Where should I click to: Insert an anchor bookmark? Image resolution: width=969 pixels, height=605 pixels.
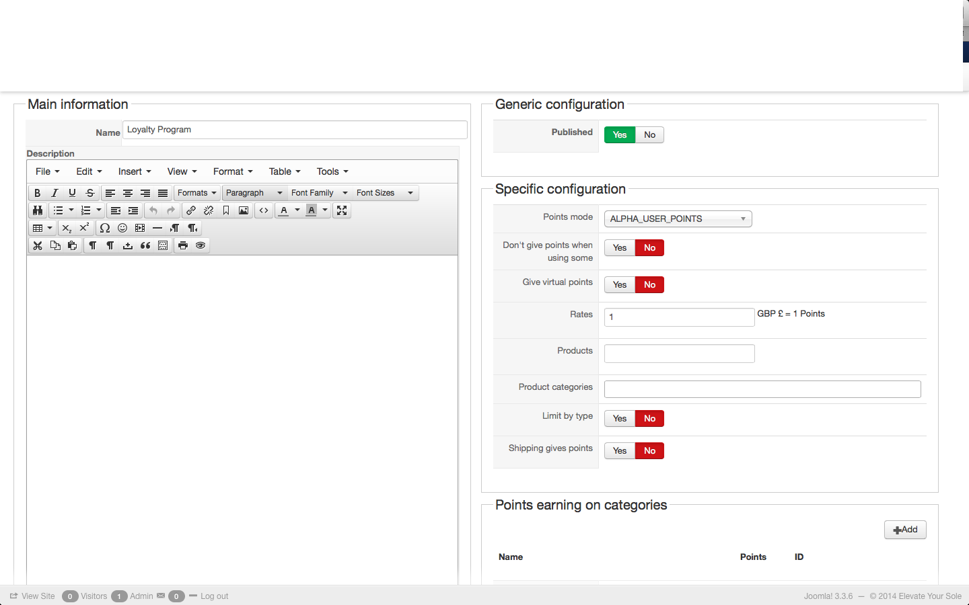click(226, 210)
